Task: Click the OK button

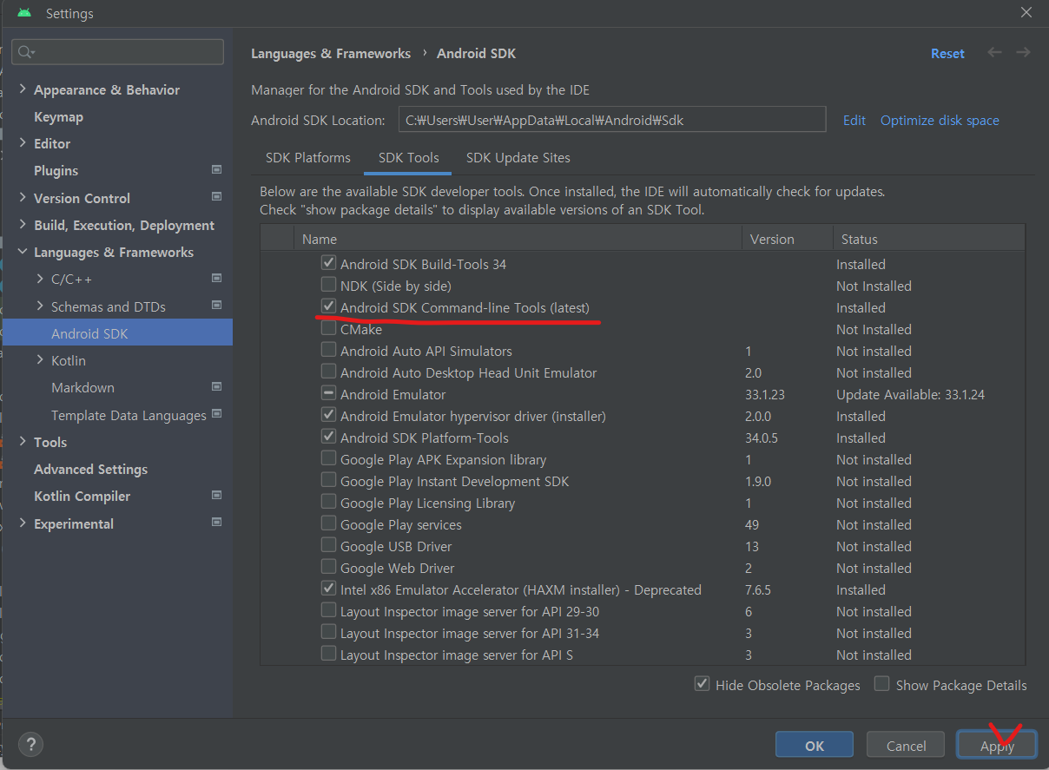Action: [x=814, y=745]
